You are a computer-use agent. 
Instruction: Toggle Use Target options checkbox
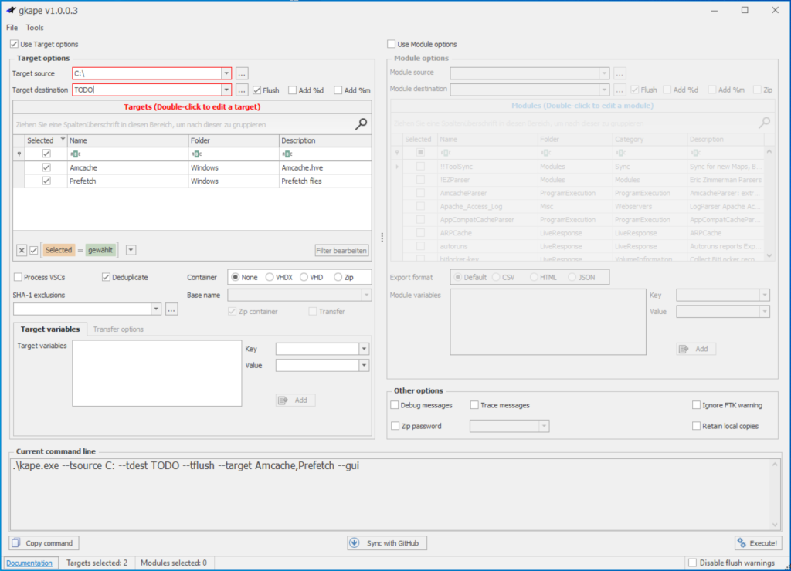click(14, 44)
